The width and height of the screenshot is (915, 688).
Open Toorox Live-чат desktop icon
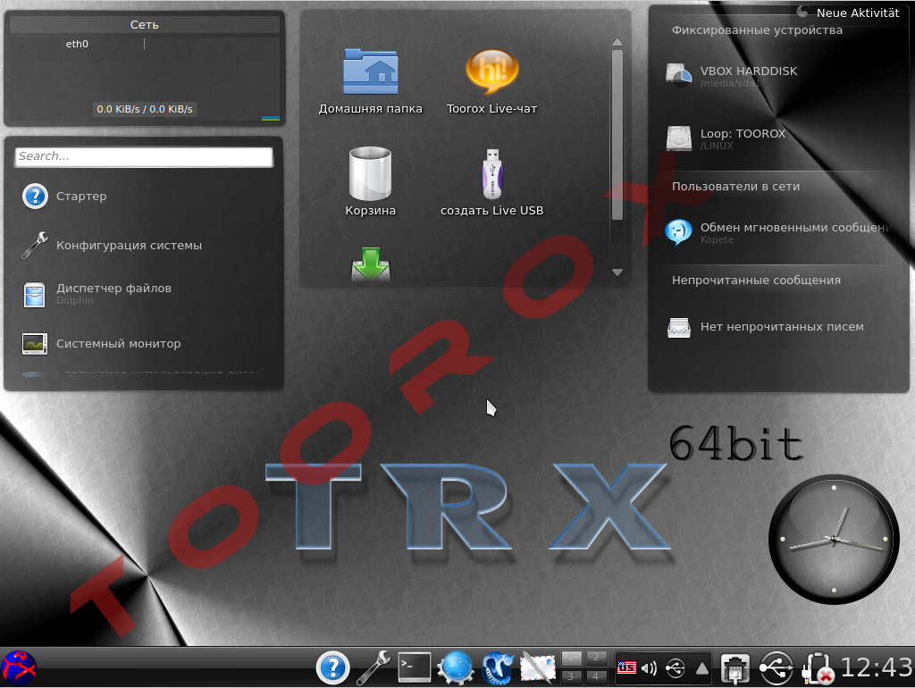pos(491,81)
